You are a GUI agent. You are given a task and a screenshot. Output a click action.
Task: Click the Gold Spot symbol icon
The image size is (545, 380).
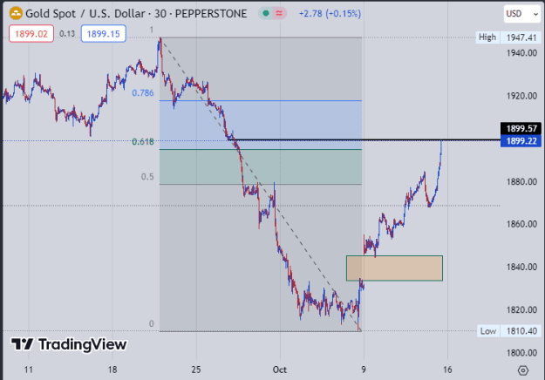16,14
